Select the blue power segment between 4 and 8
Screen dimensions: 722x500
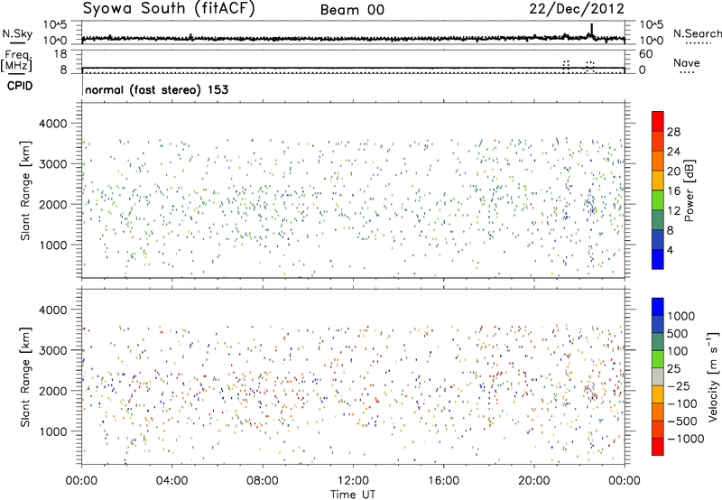(x=658, y=239)
